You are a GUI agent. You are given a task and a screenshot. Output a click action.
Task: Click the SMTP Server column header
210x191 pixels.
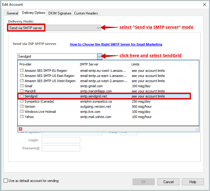pos(104,64)
